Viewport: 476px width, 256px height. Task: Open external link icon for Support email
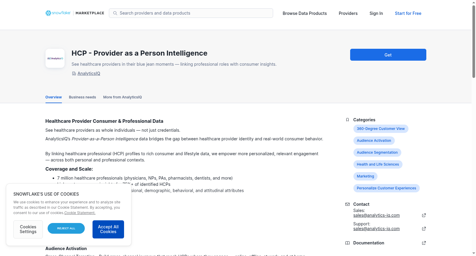424,229
